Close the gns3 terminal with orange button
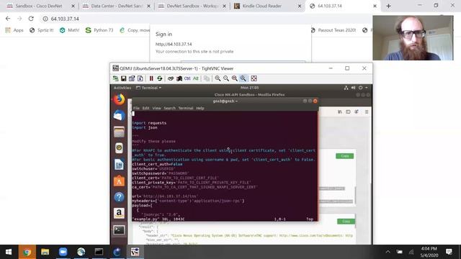The height and width of the screenshot is (259, 461). tap(315, 101)
